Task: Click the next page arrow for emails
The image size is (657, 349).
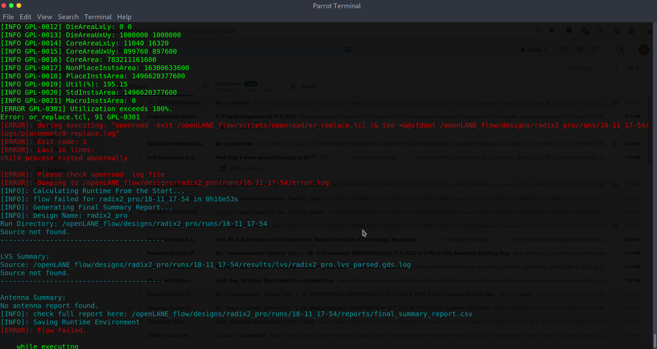Action: [x=617, y=68]
